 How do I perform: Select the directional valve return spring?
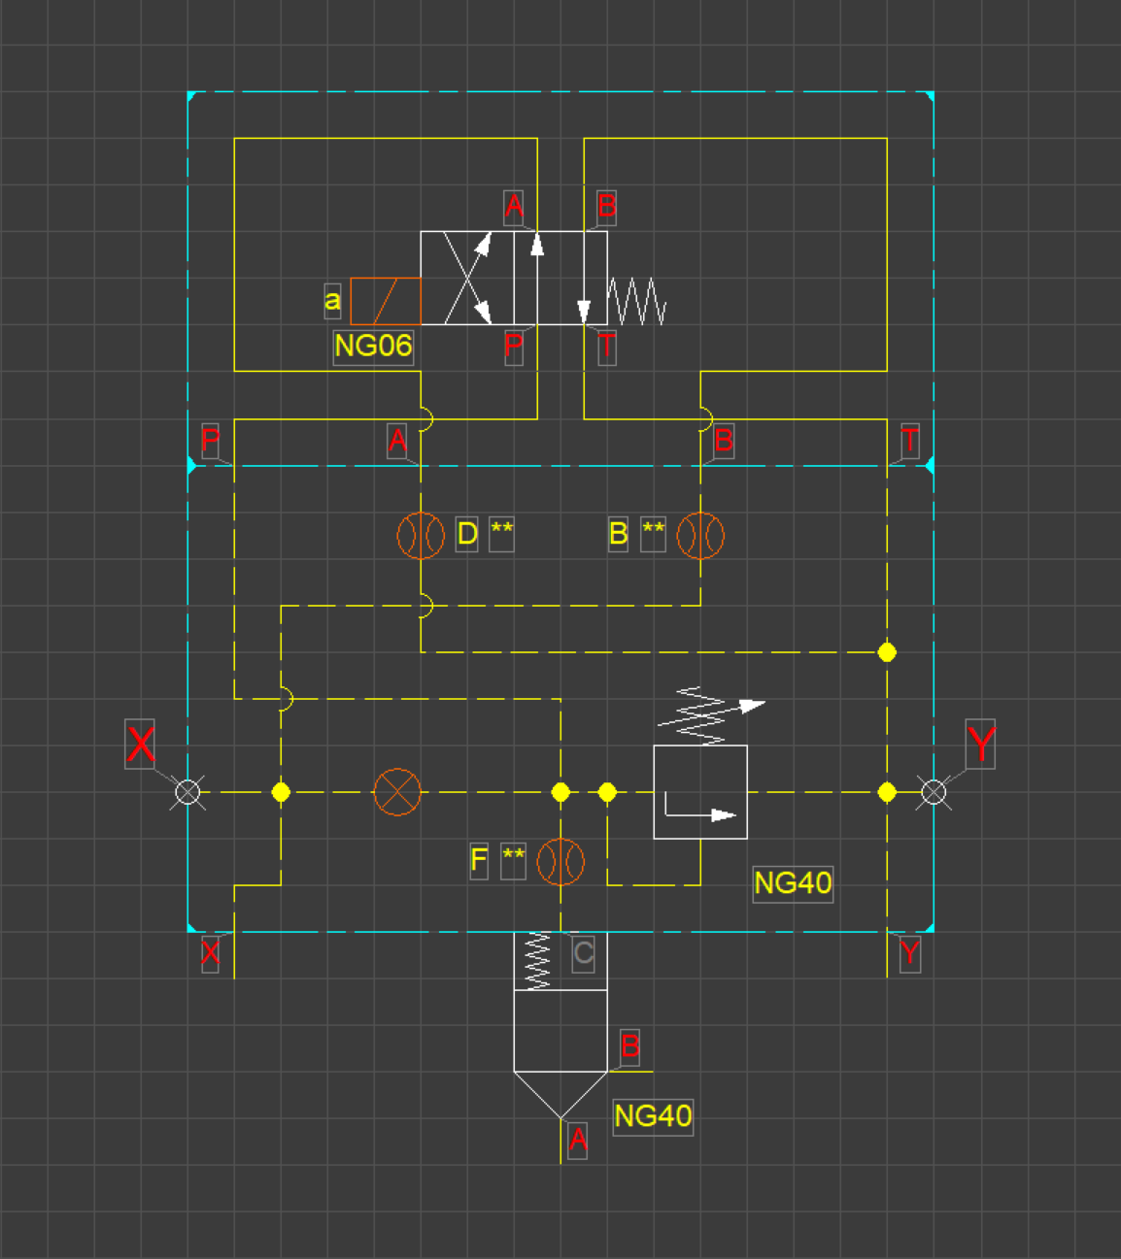637,301
